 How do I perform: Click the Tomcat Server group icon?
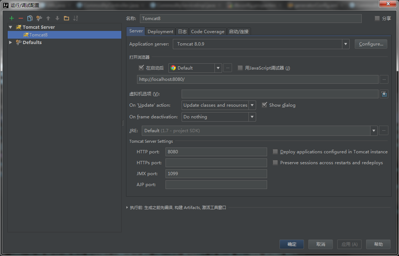[x=19, y=27]
